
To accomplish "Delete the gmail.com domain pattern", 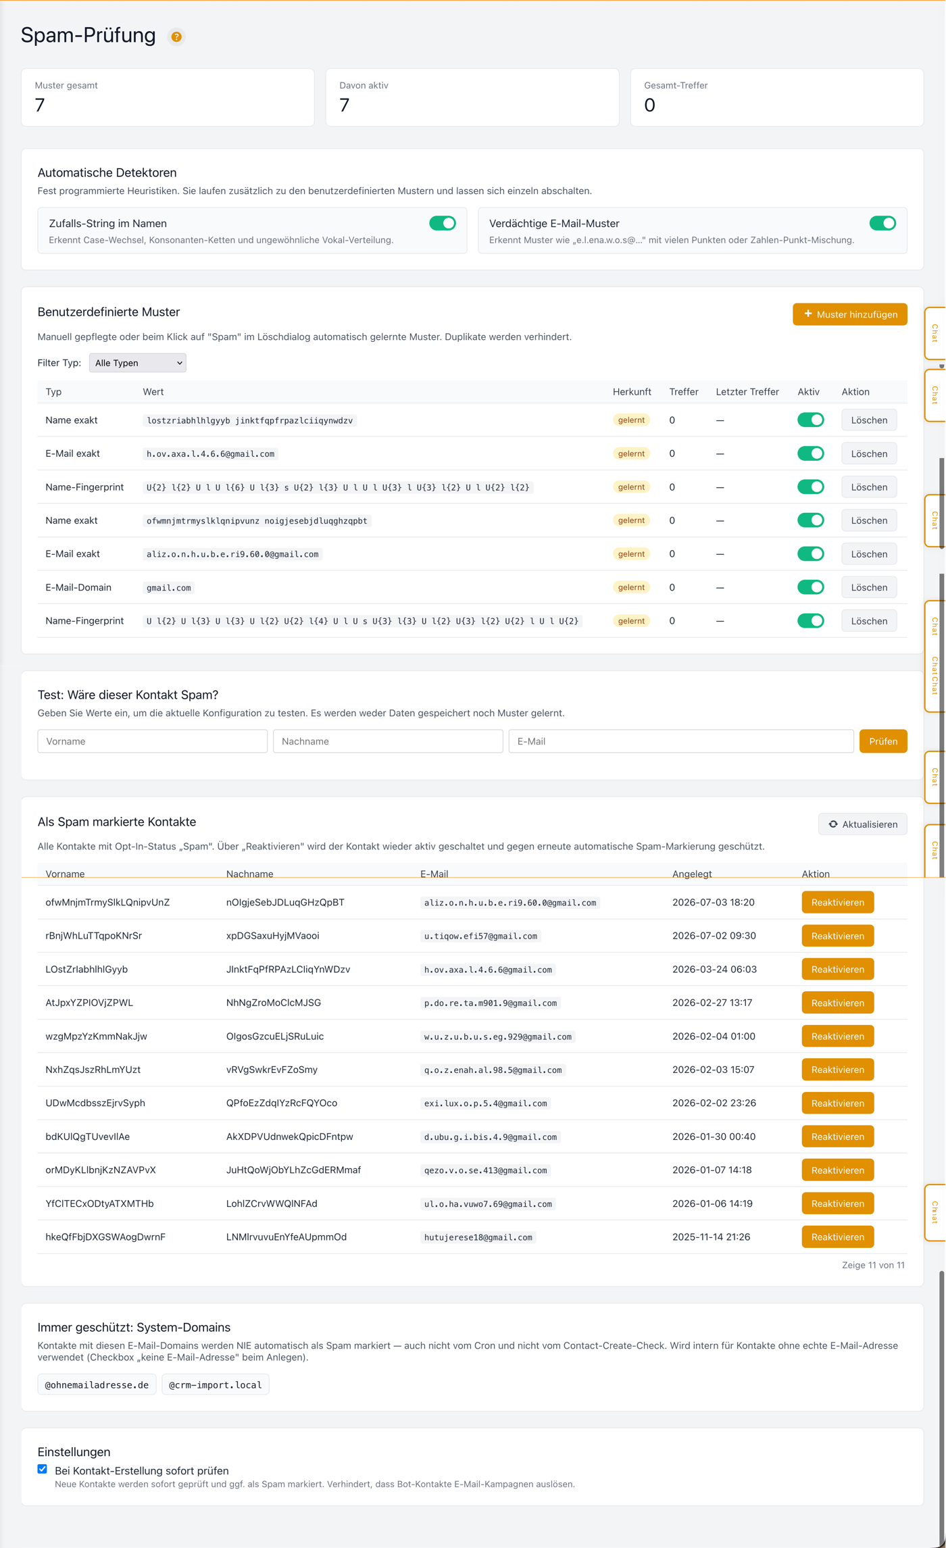I will click(869, 587).
